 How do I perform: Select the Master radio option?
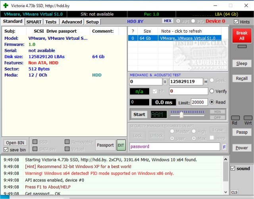(172, 131)
